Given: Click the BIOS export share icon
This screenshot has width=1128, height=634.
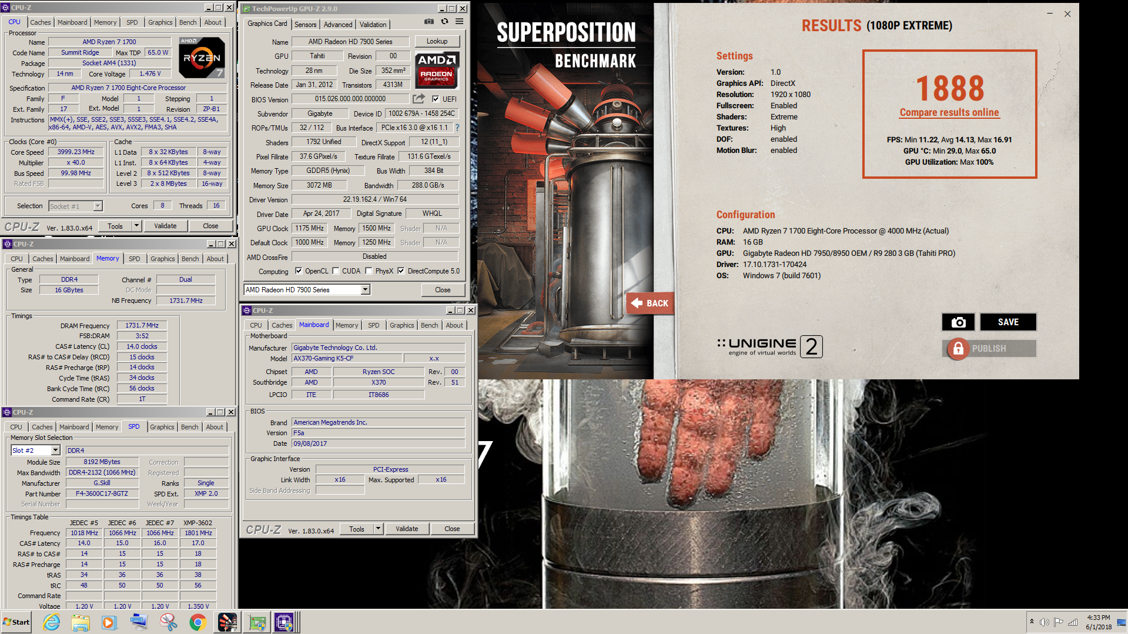Looking at the screenshot, I should [x=419, y=99].
